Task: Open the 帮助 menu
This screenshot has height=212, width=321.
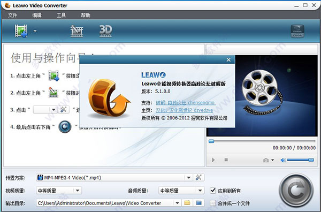Action: 86,16
